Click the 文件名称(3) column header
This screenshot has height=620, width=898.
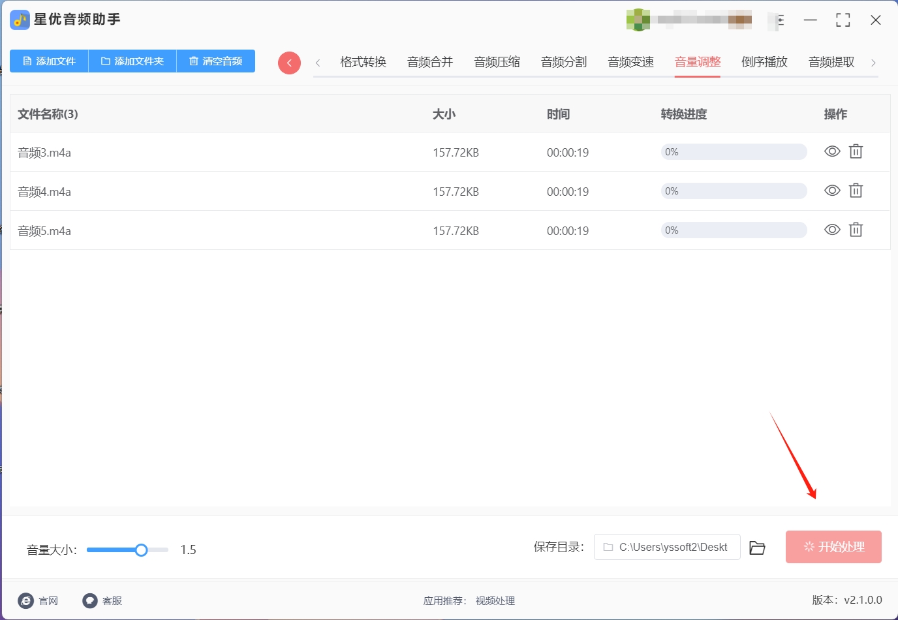pos(48,114)
